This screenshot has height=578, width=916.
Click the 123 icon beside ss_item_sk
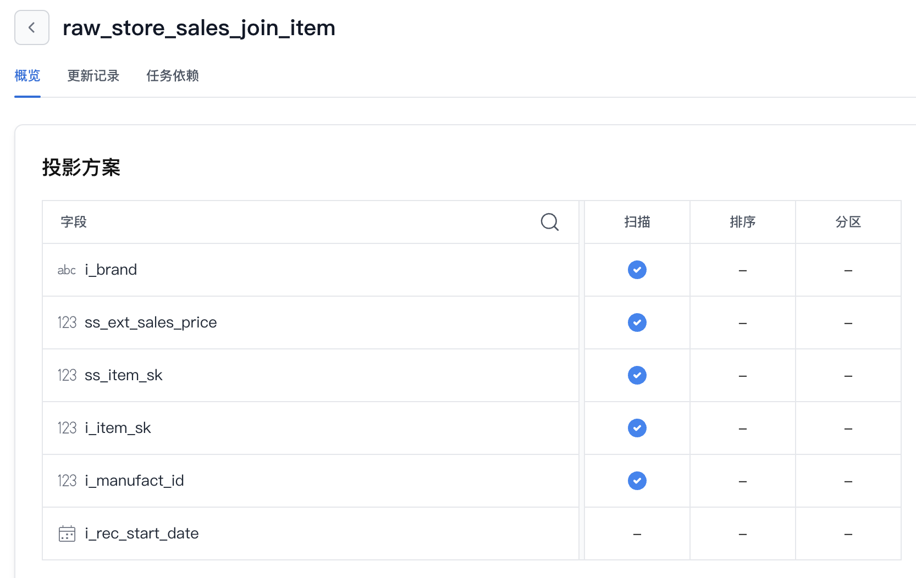coord(67,375)
